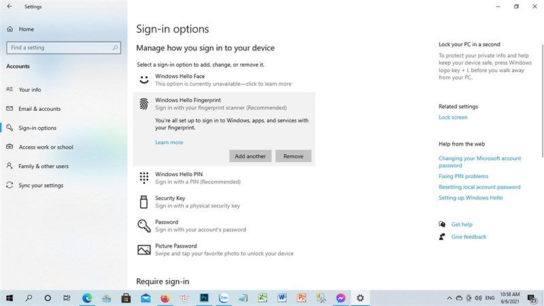Click Learn more under Fingerprint

coord(169,142)
